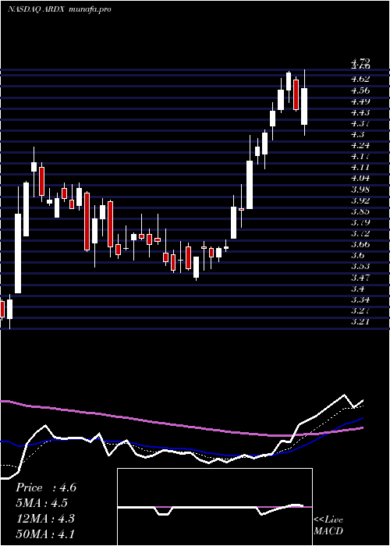390x546 pixels.
Task: Click the 3.4 price level label
Action: (357, 289)
